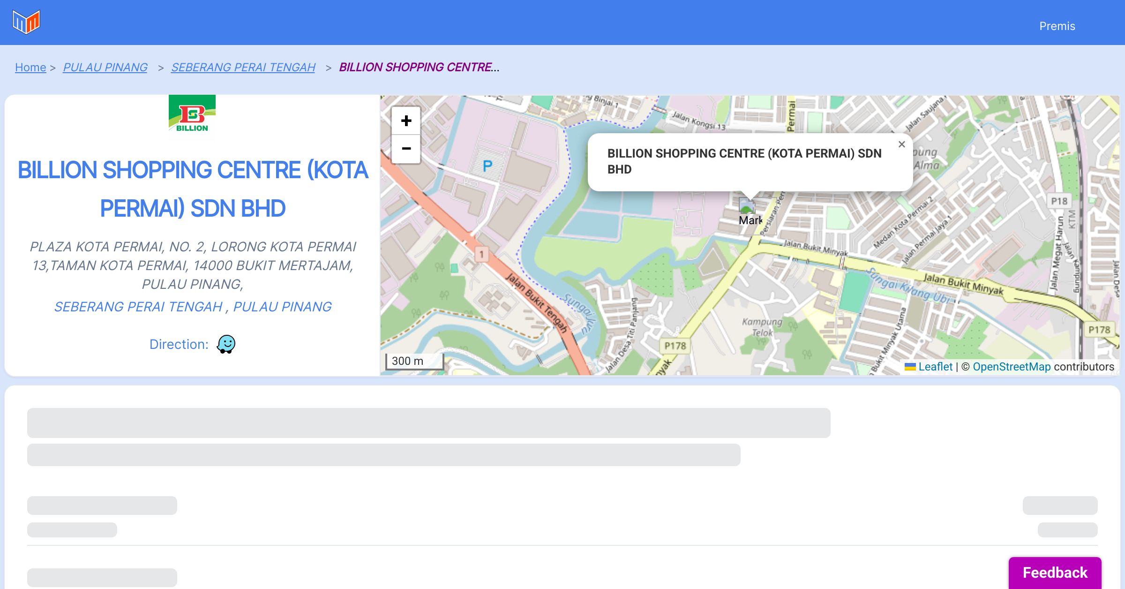Open the OpenStreetMap contributors link
This screenshot has height=589, width=1125.
click(1012, 367)
